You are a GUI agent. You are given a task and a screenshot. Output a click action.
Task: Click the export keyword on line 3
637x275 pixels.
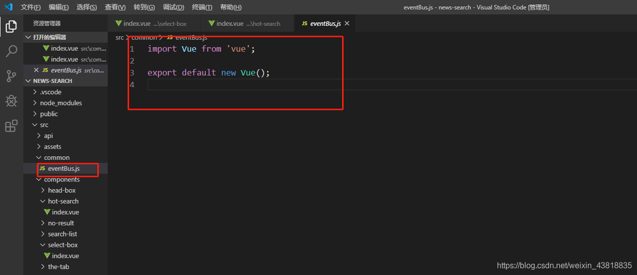pyautogui.click(x=162, y=72)
